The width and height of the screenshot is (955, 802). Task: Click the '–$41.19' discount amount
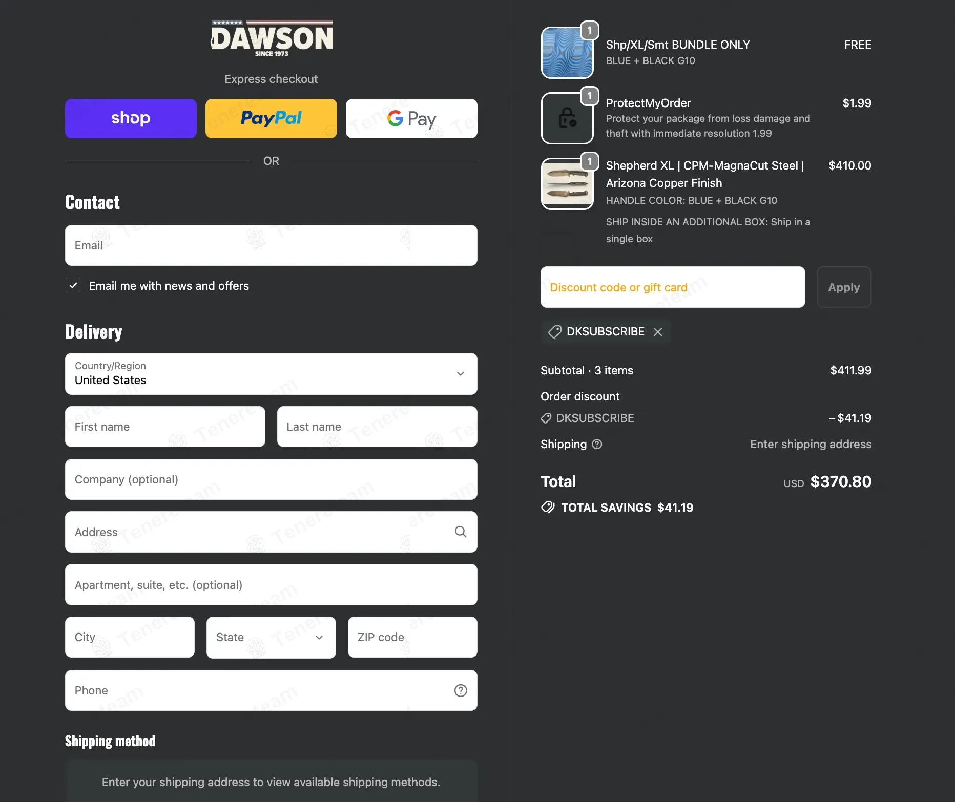(850, 418)
